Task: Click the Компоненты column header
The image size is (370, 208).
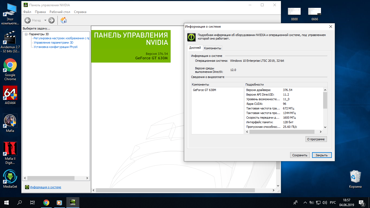Action: point(218,84)
